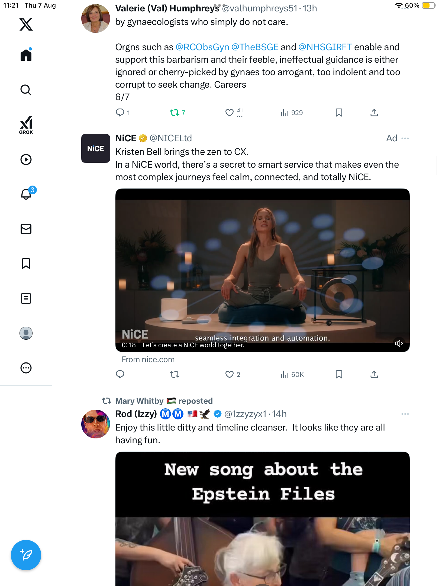The width and height of the screenshot is (439, 586).
Task: Play the Epstein Files song video
Action: (x=262, y=551)
